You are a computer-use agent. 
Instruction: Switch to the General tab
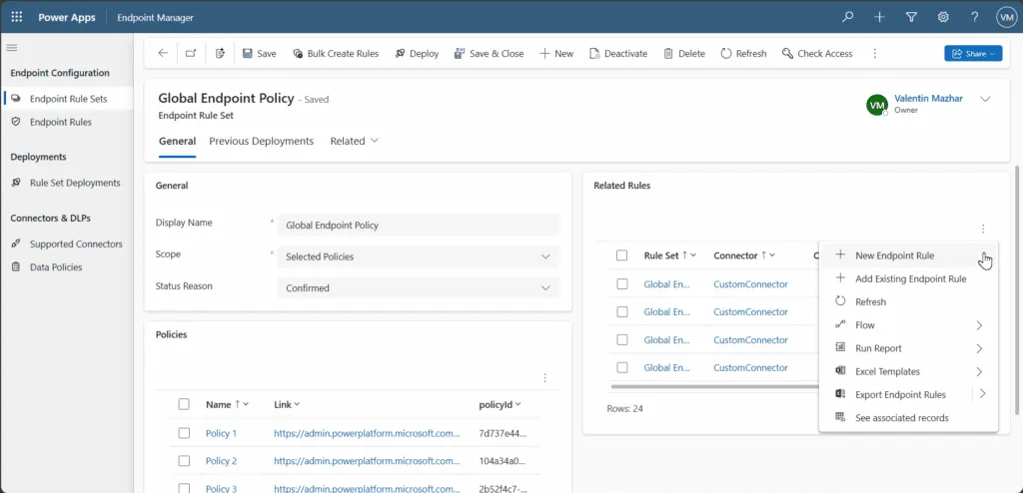(177, 141)
